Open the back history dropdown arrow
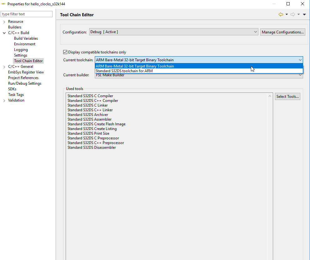 [x=287, y=14]
